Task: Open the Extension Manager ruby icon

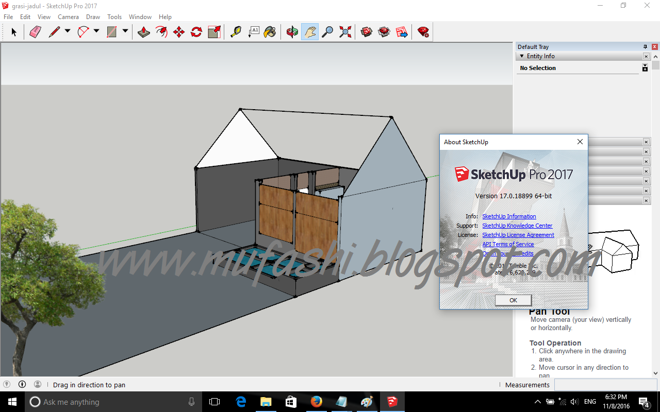Action: click(423, 32)
